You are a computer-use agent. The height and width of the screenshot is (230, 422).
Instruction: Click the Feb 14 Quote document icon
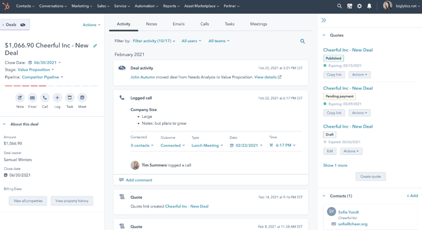(122, 197)
